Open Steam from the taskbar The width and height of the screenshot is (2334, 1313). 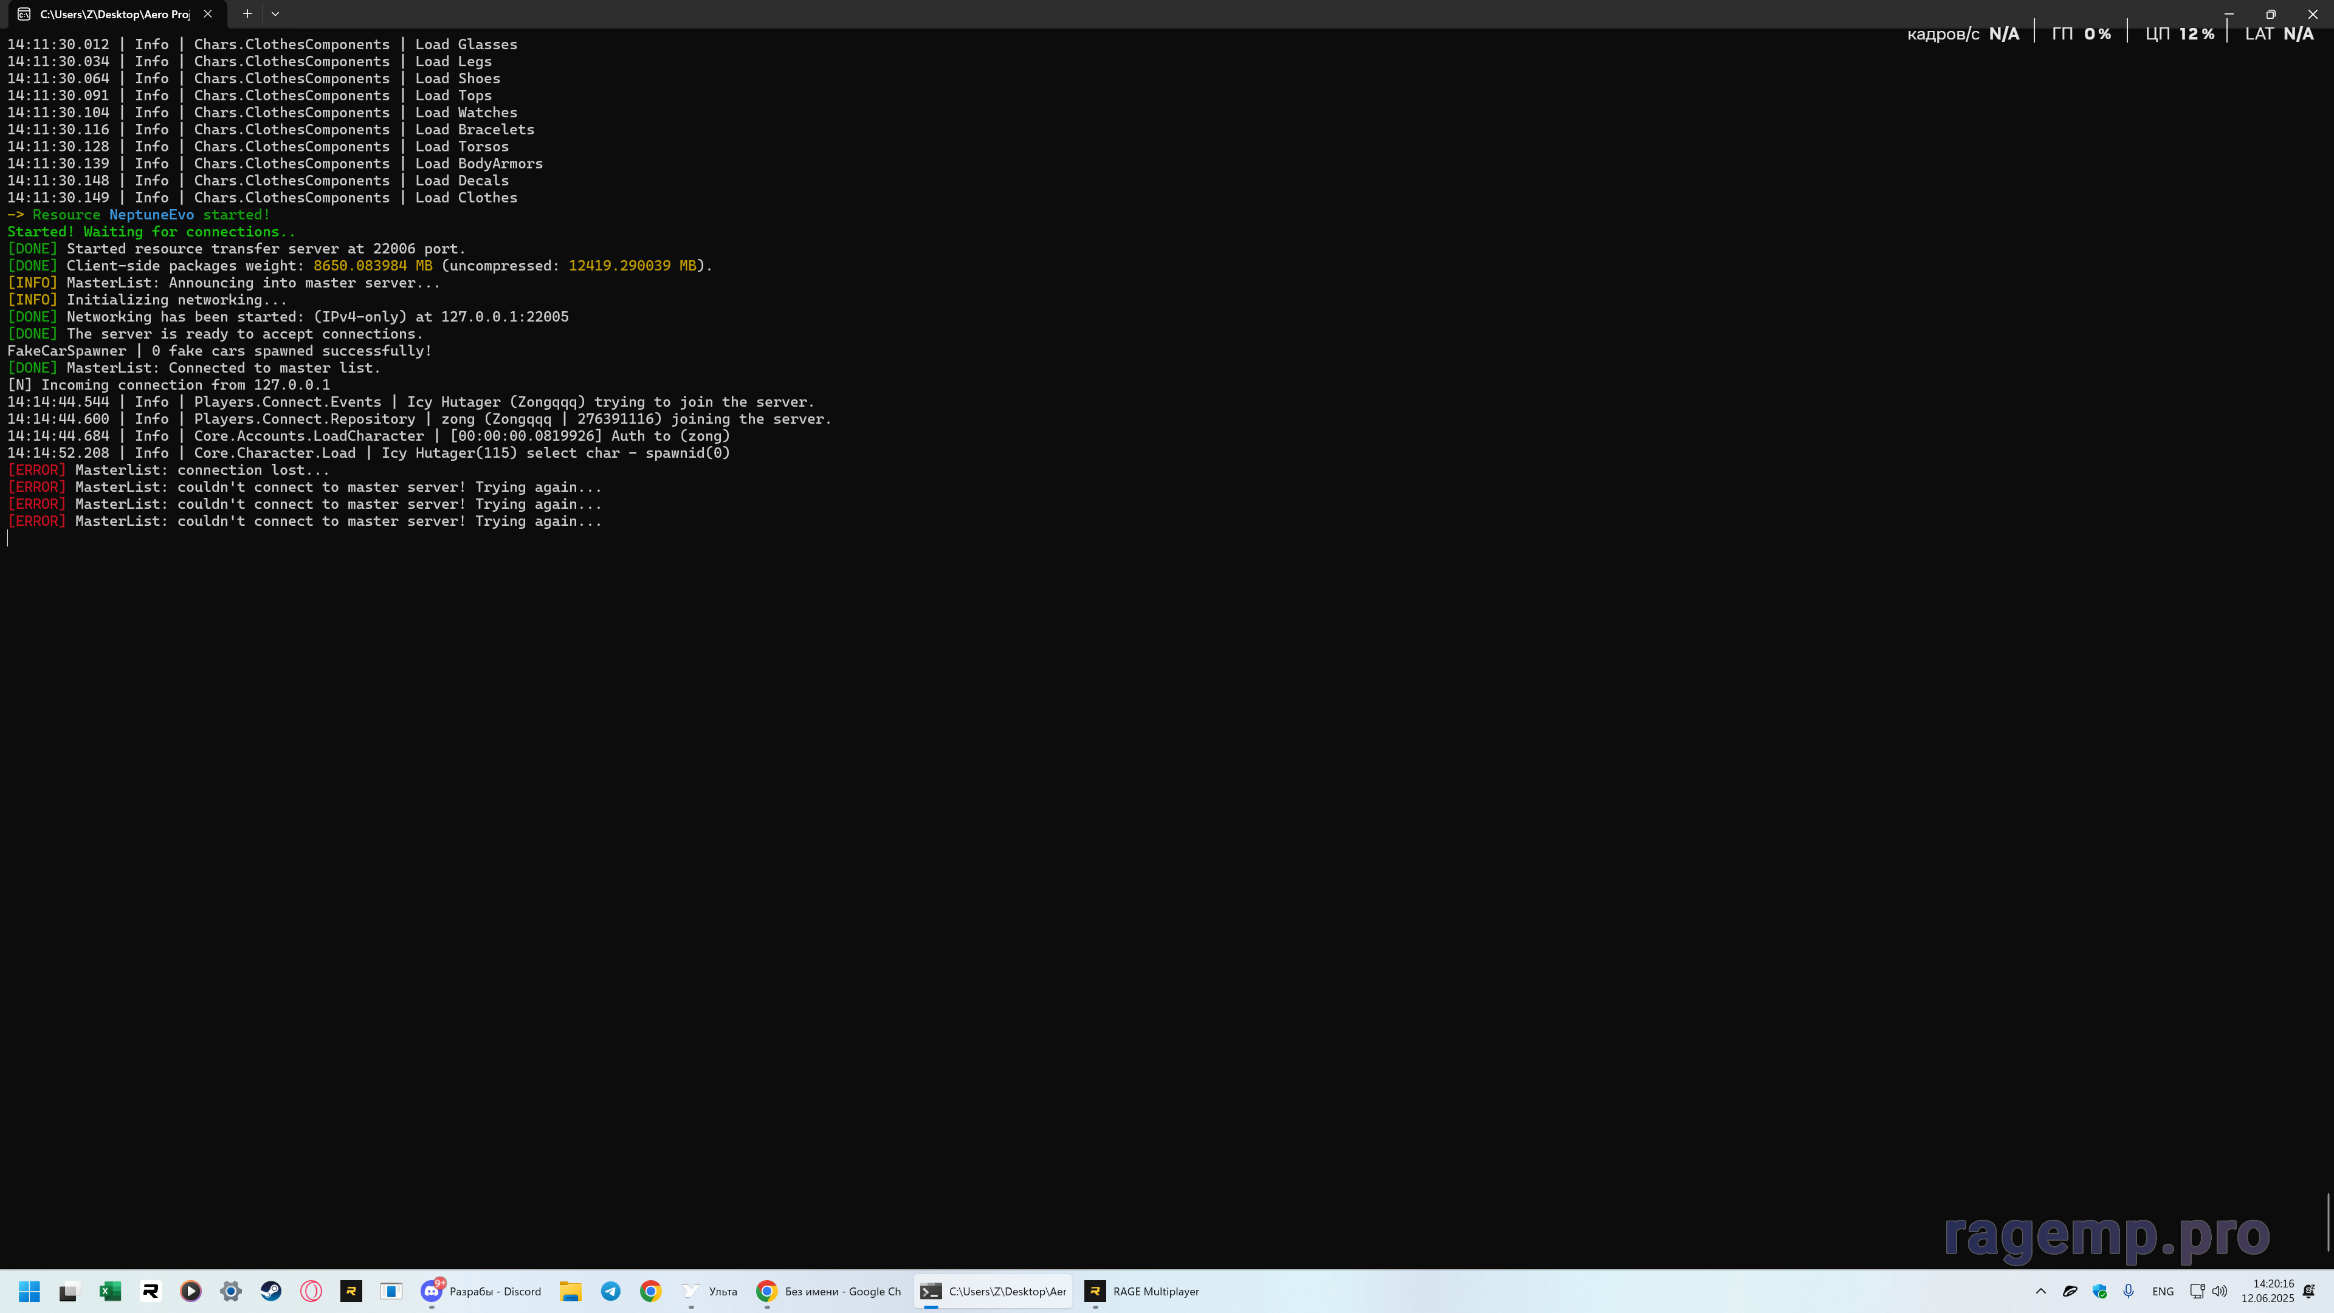271,1291
